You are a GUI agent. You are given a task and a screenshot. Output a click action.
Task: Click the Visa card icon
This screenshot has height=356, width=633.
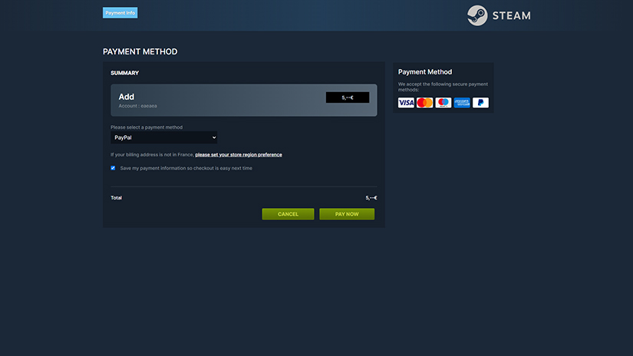point(406,103)
